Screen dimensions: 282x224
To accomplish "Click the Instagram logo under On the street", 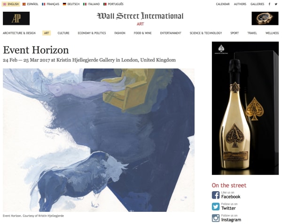I will pos(215,218).
